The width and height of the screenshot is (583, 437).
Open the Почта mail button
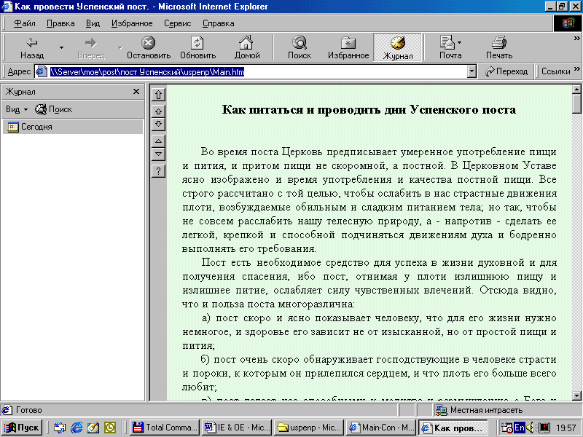coord(450,47)
